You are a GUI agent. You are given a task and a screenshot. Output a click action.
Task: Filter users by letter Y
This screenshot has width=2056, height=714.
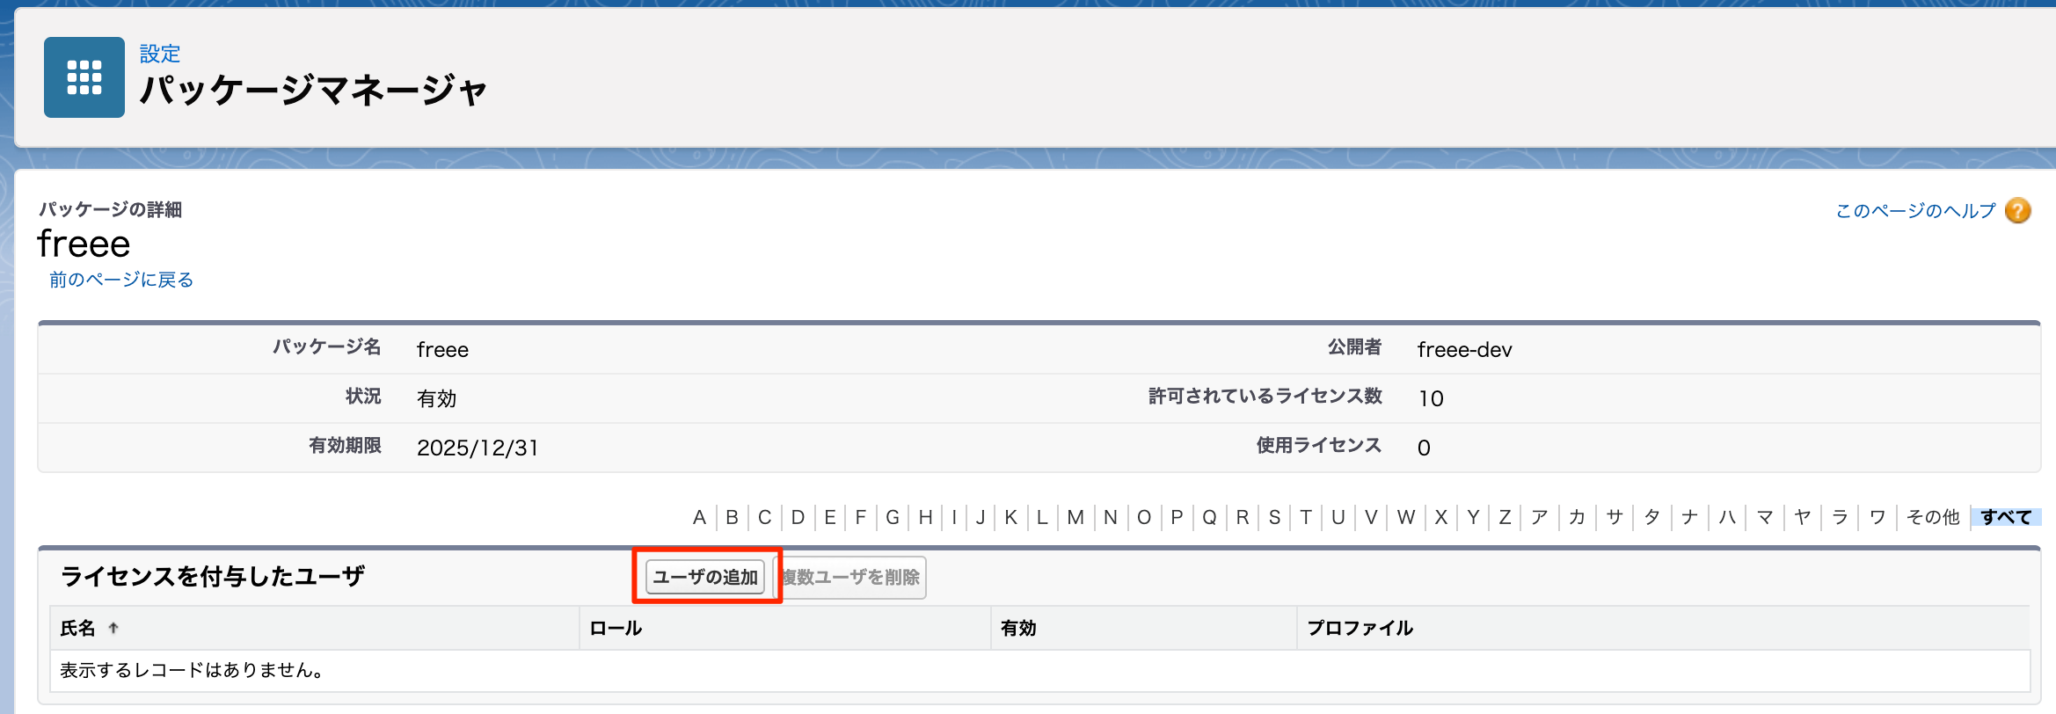click(1473, 517)
